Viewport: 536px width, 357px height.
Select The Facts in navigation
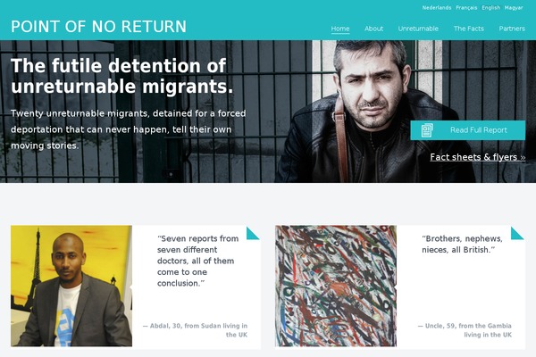[x=469, y=29]
